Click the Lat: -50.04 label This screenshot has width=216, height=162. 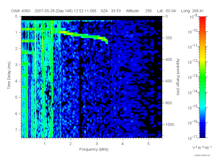pos(166,11)
